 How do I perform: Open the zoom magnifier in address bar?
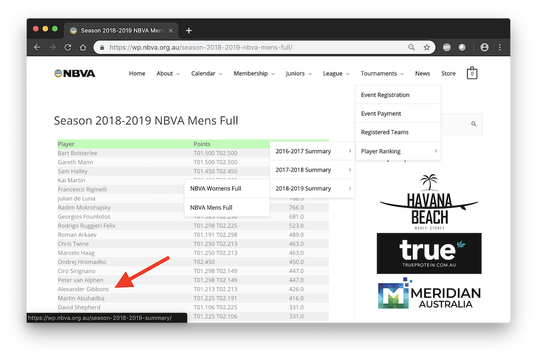(411, 47)
